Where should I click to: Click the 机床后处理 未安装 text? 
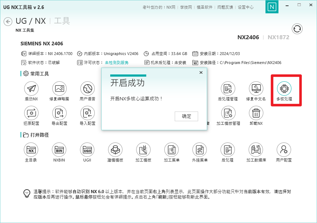[x=168, y=63]
